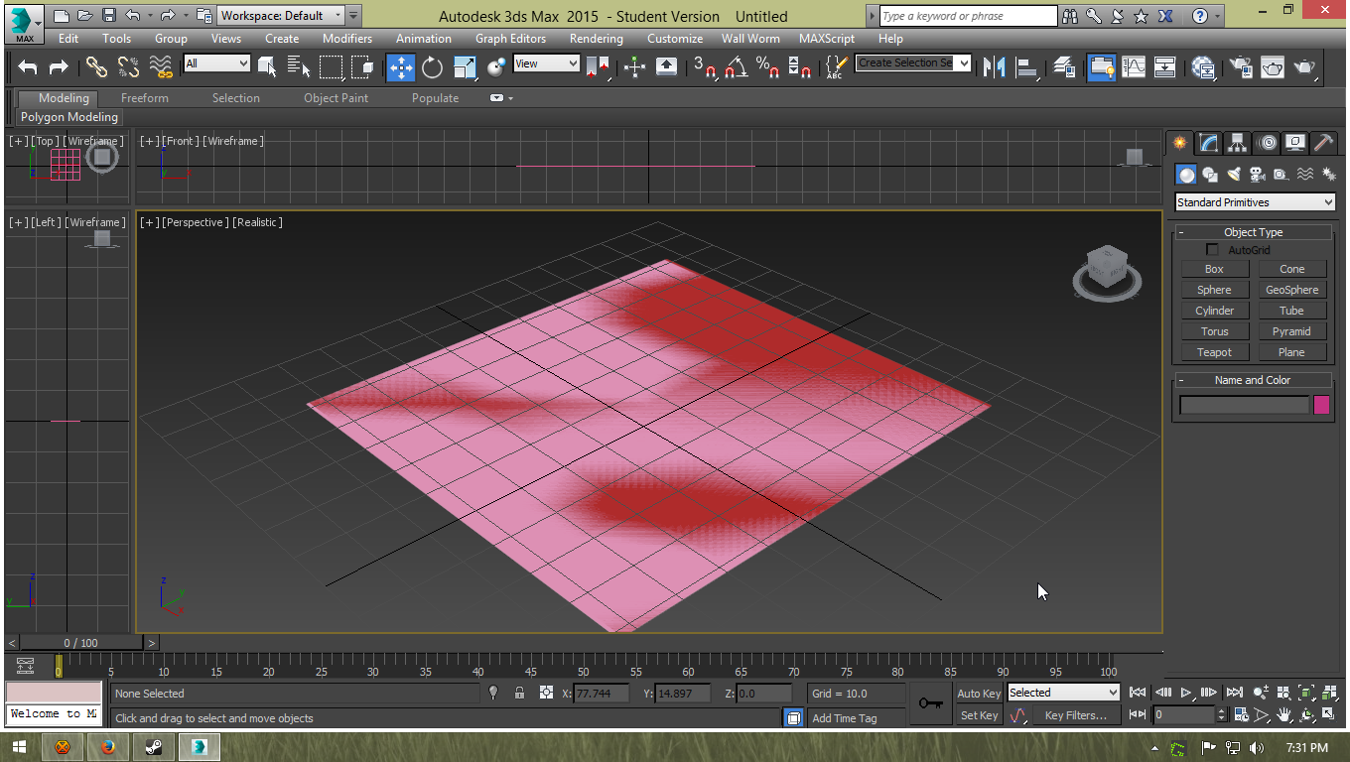Click the Teapot primitive button
Viewport: 1350px width, 762px height.
point(1214,352)
